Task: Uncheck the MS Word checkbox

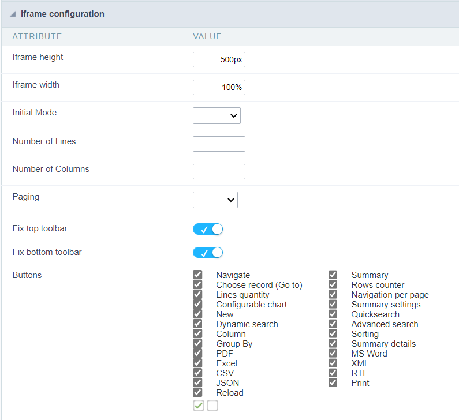Action: (333, 353)
